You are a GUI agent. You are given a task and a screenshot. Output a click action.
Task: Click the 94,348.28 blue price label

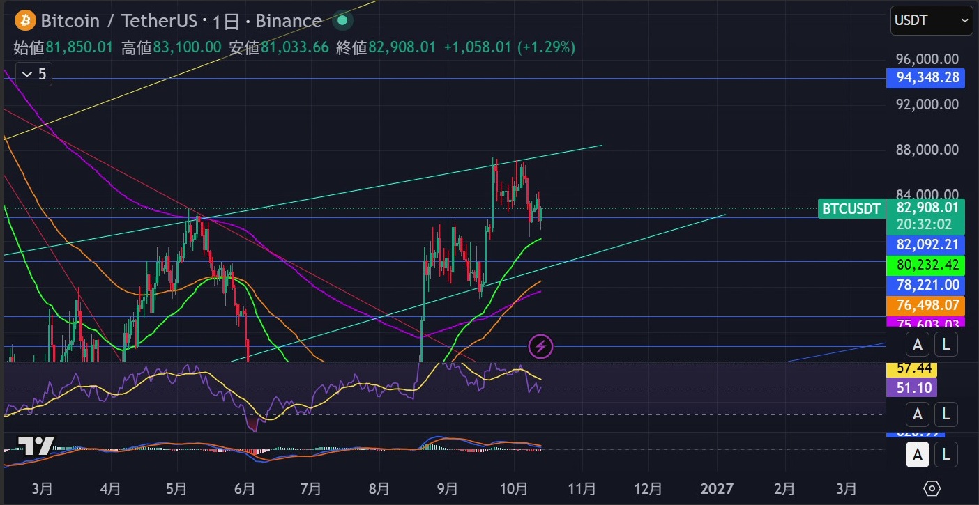coord(925,77)
